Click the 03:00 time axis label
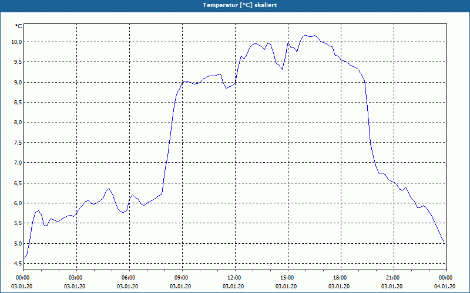The width and height of the screenshot is (470, 293). coord(75,278)
